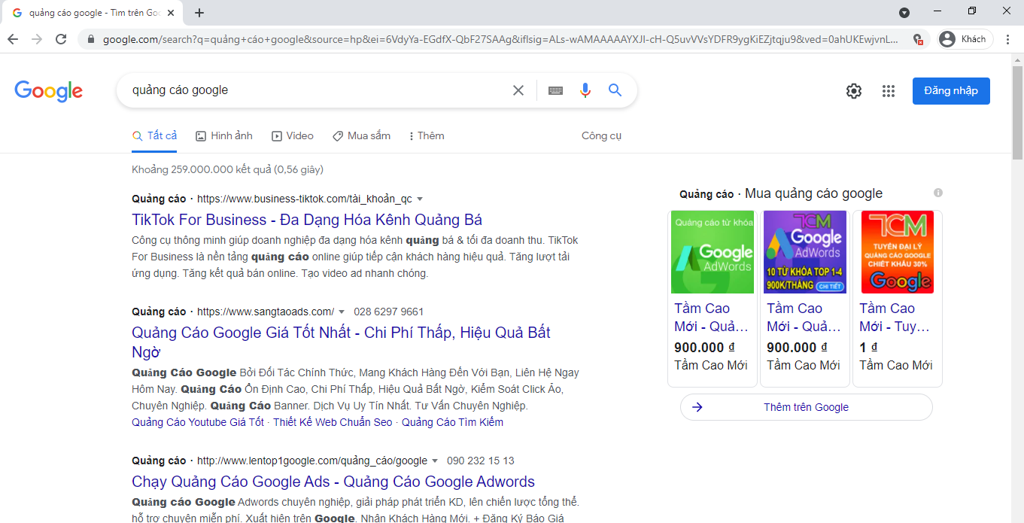Open tab search dropdown in title bar
Viewport: 1024px width, 523px height.
[x=904, y=13]
